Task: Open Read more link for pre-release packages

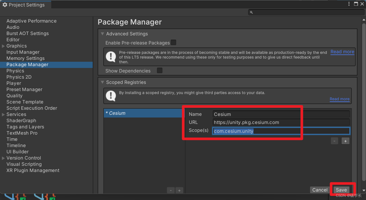Action: tap(342, 52)
